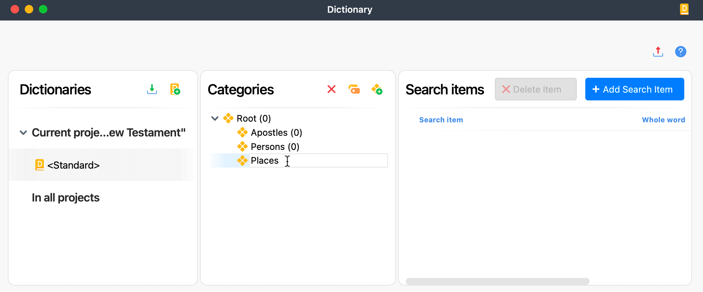Close the Dictionary window
703x292 pixels.
pos(15,9)
